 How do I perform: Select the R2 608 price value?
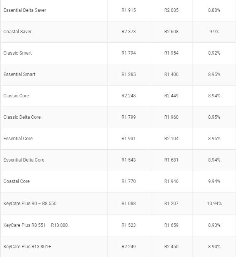(x=171, y=32)
